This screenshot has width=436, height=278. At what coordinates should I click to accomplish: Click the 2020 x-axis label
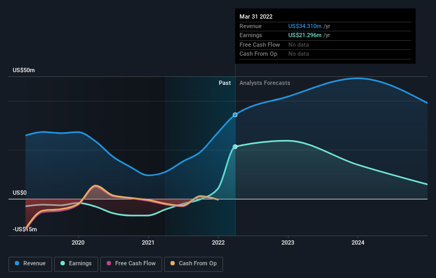78,242
